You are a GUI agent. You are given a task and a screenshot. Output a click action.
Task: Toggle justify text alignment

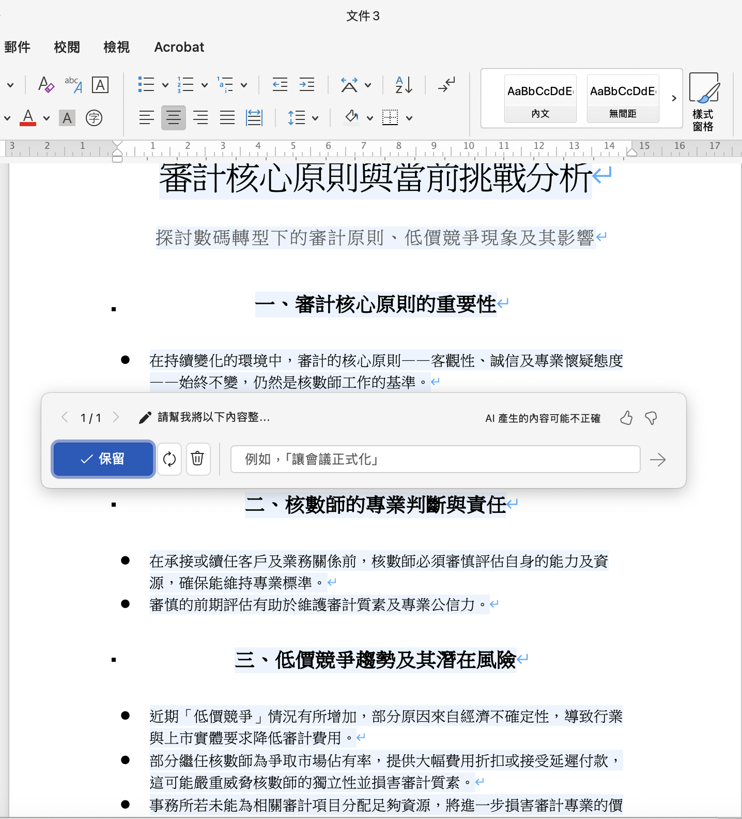click(x=227, y=118)
